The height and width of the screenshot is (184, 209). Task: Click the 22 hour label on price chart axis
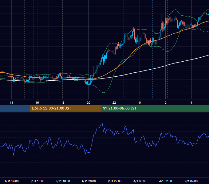(114, 103)
